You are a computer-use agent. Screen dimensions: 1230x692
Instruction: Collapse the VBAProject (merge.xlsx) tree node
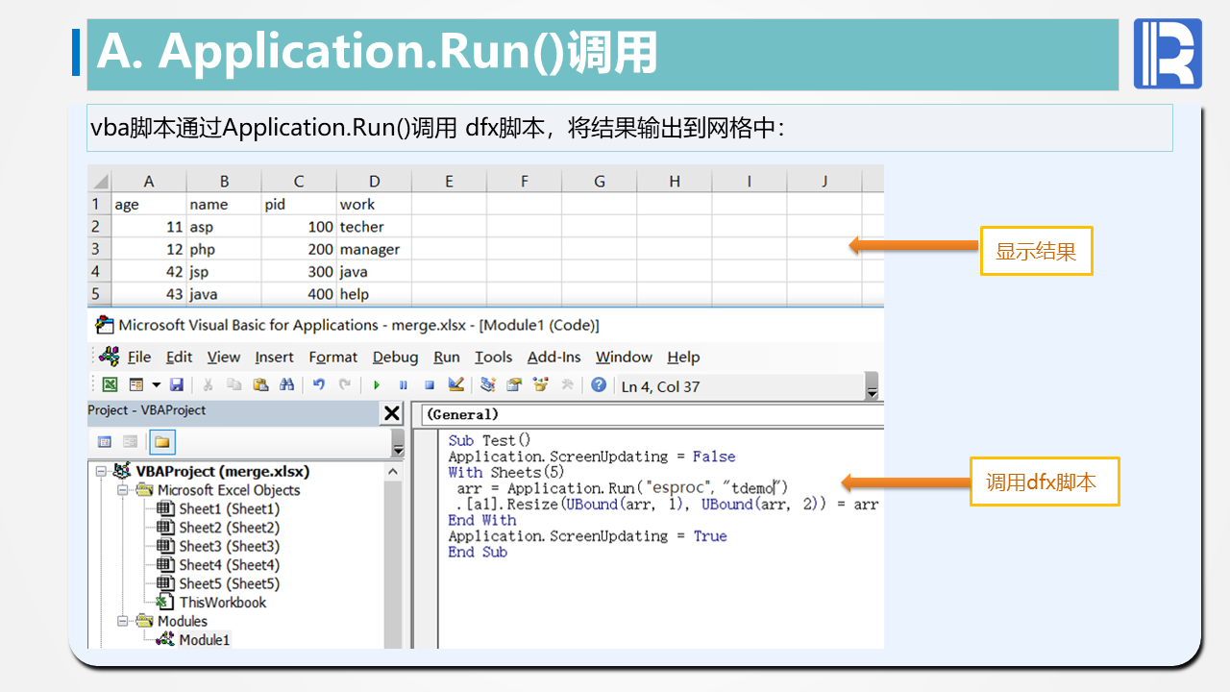click(x=102, y=472)
